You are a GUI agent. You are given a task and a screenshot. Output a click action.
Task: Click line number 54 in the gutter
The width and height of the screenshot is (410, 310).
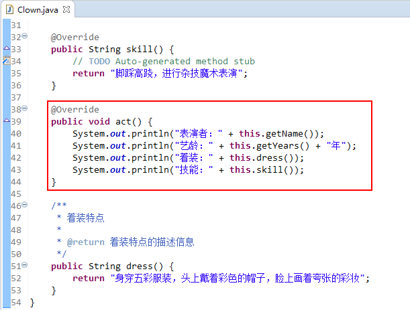16,303
